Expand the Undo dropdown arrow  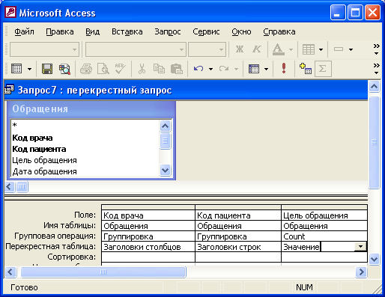pos(210,69)
